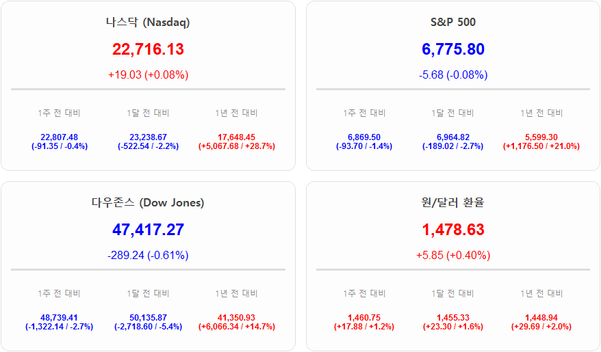Click exchange rate change +5.85 (+0.40%)
The height and width of the screenshot is (352, 601).
coord(452,255)
